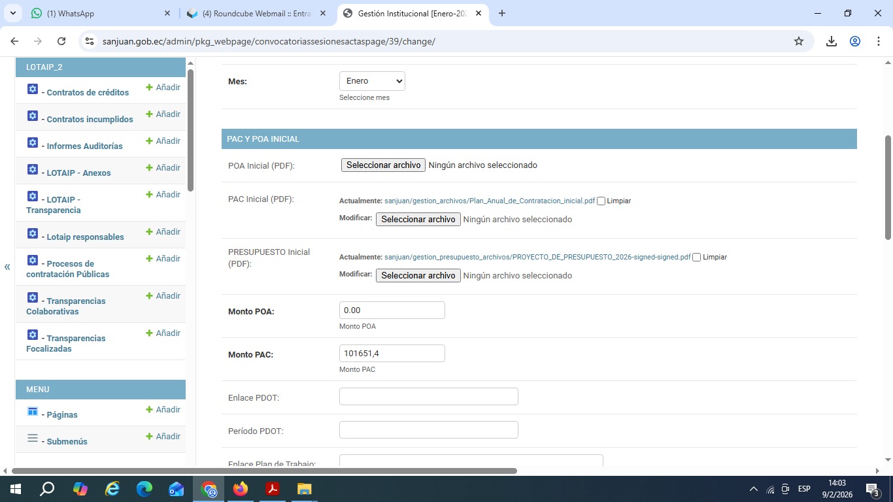Switch to the WhatsApp browser tab
Image resolution: width=893 pixels, height=502 pixels.
tap(98, 13)
